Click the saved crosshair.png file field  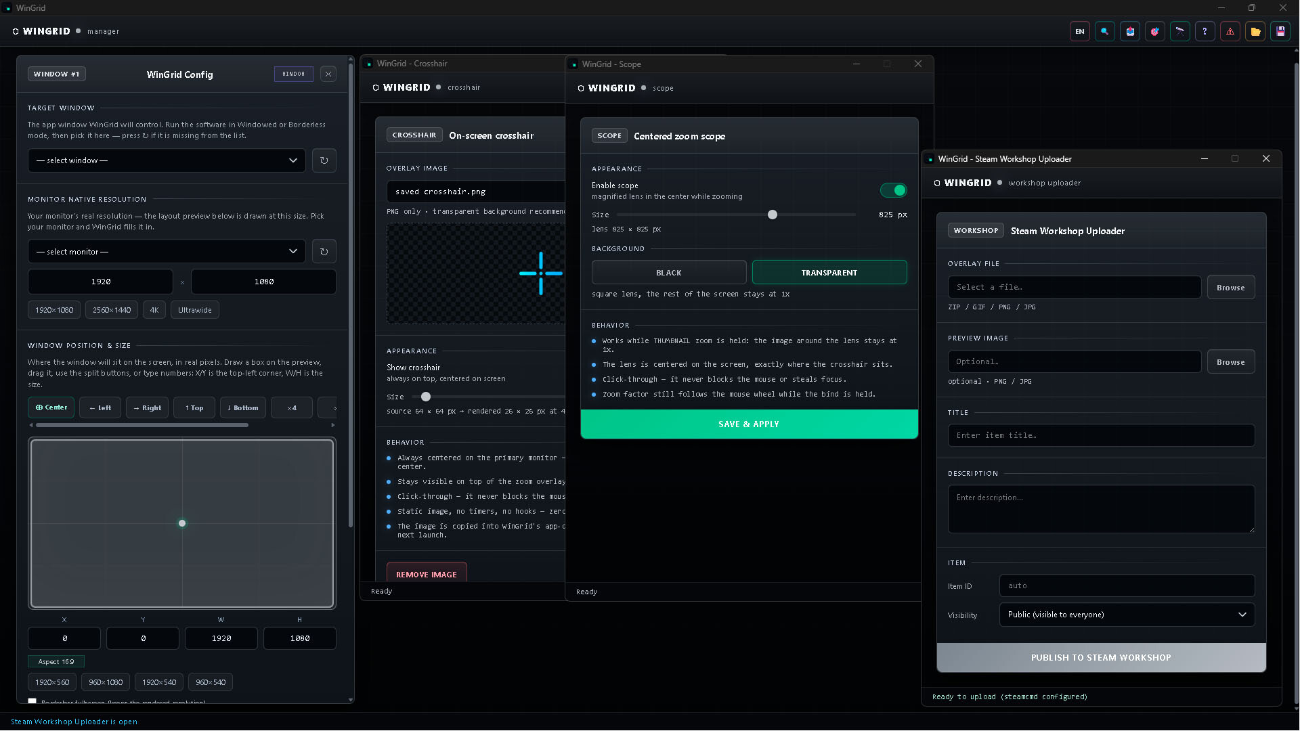[x=476, y=192]
